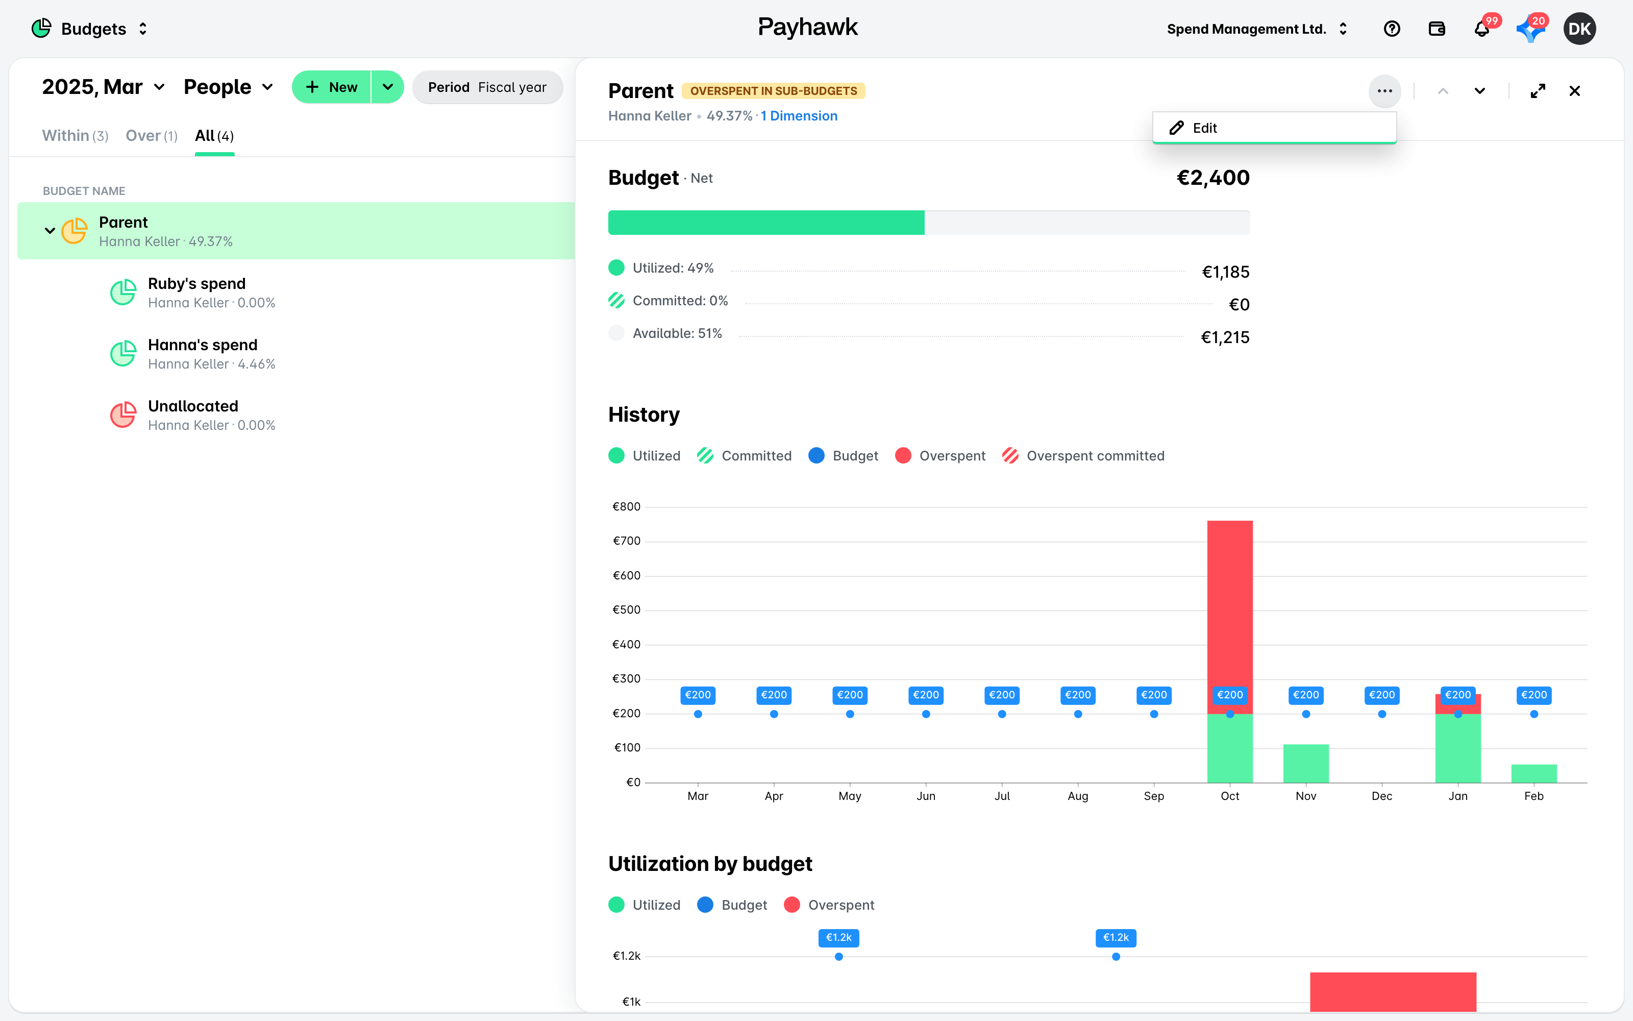This screenshot has height=1021, width=1633.
Task: Open notifications bell with 99 badge
Action: (1482, 29)
